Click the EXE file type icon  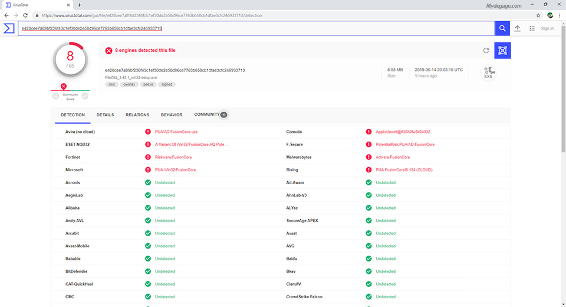pos(488,72)
